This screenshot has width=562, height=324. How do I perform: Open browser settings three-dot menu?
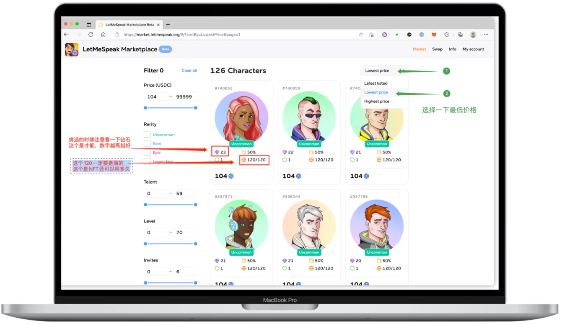(486, 35)
